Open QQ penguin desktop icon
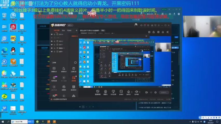This screenshot has width=221, height=124. click(x=13, y=51)
